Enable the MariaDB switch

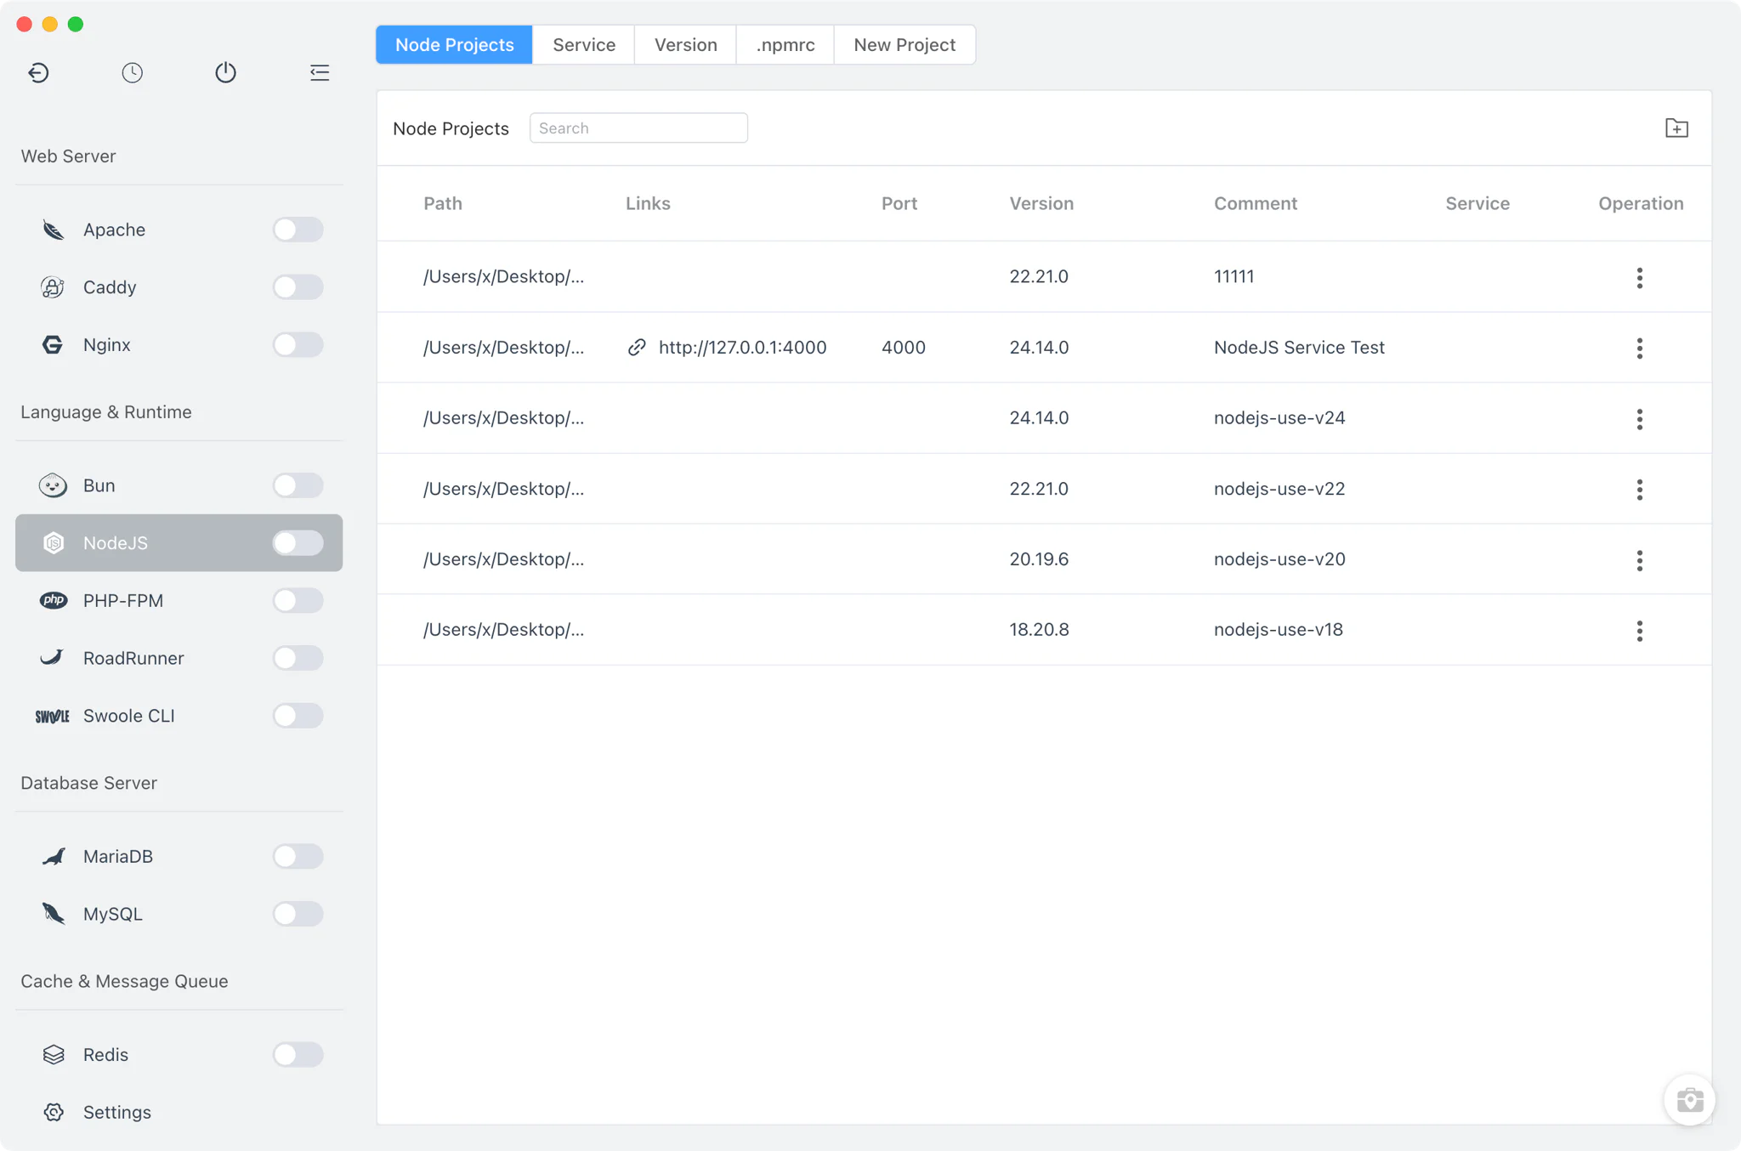click(x=298, y=856)
